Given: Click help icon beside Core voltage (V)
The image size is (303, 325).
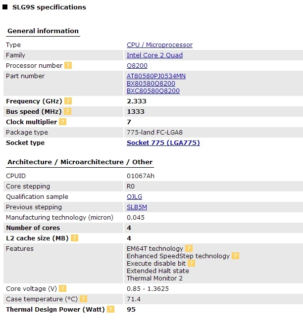Looking at the screenshot, I should click(63, 288).
